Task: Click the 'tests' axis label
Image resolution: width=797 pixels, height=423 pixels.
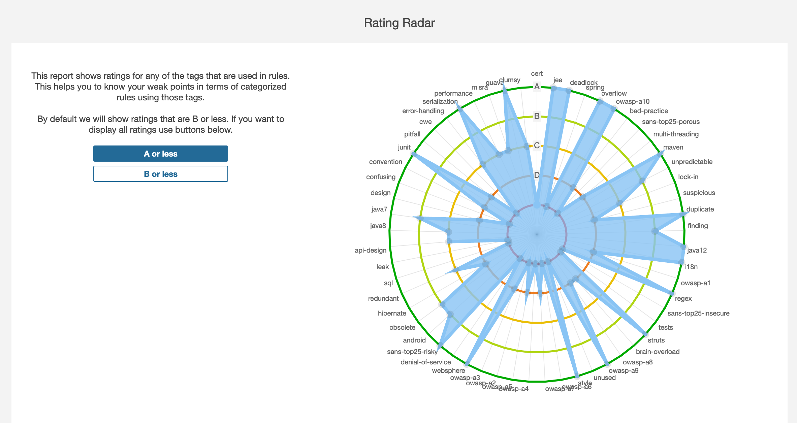Action: click(666, 327)
